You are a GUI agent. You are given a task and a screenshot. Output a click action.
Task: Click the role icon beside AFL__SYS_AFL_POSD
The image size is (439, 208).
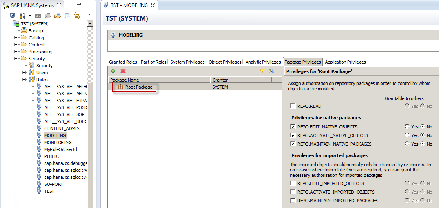[39, 107]
